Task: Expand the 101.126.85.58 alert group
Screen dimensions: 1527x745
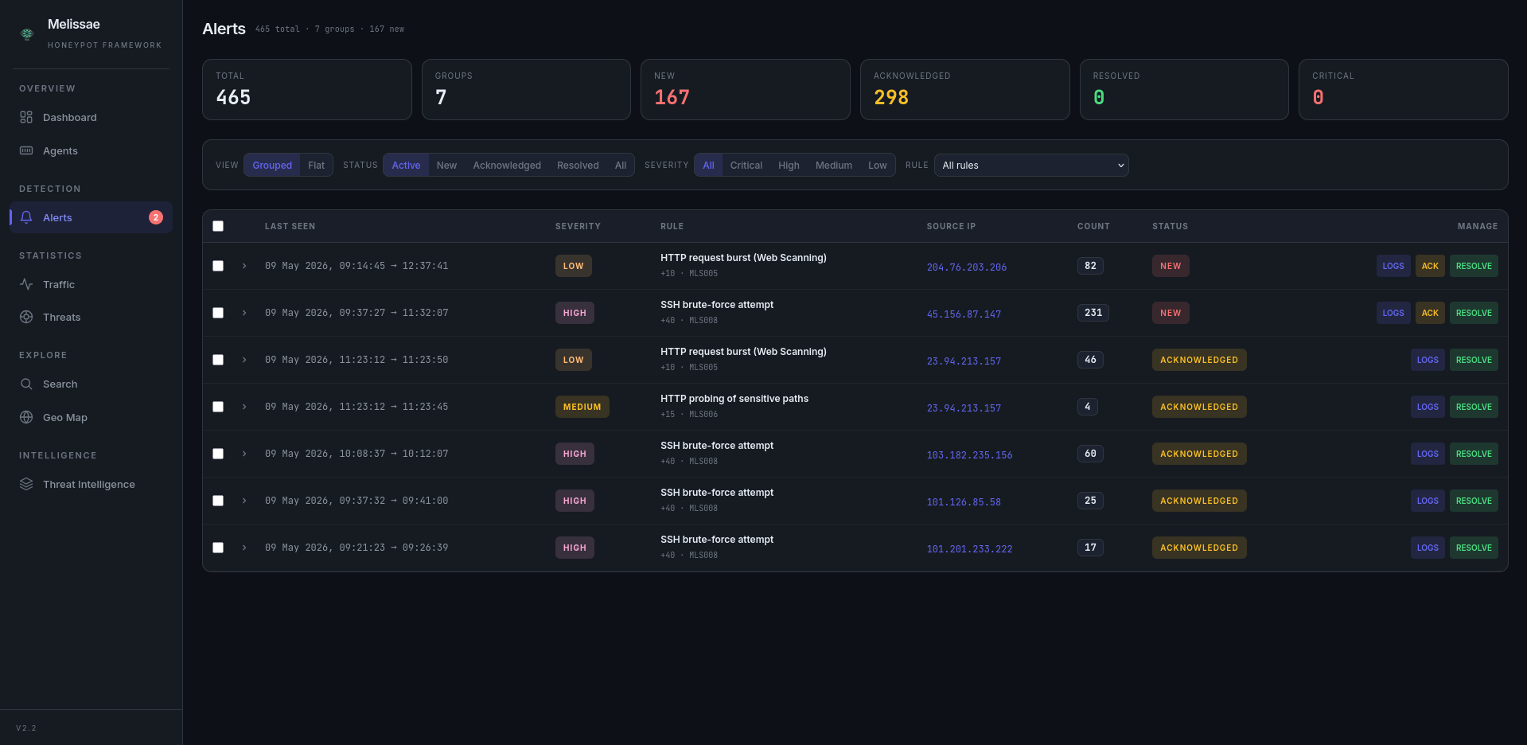Action: click(x=244, y=501)
